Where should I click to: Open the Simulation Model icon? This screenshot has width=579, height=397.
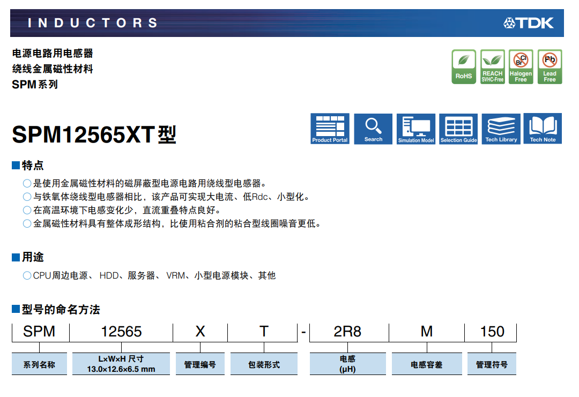pyautogui.click(x=416, y=129)
